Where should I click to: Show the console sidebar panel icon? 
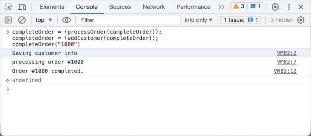(x=8, y=20)
